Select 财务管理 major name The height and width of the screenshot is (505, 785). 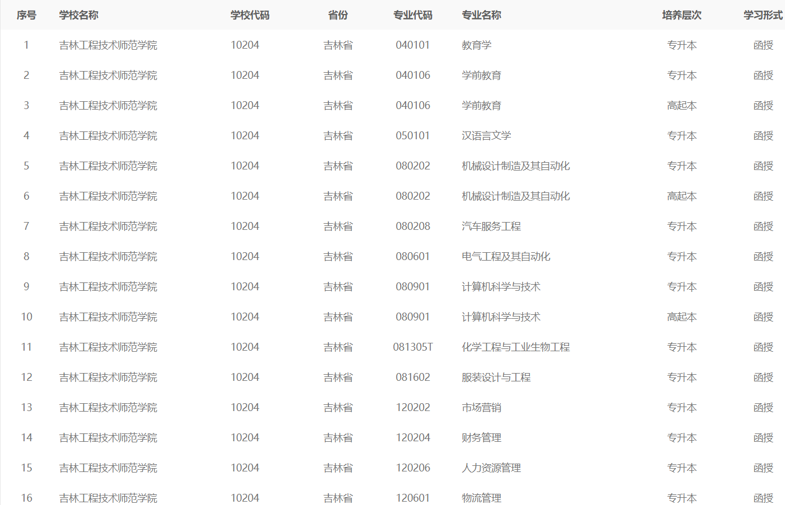pyautogui.click(x=481, y=438)
